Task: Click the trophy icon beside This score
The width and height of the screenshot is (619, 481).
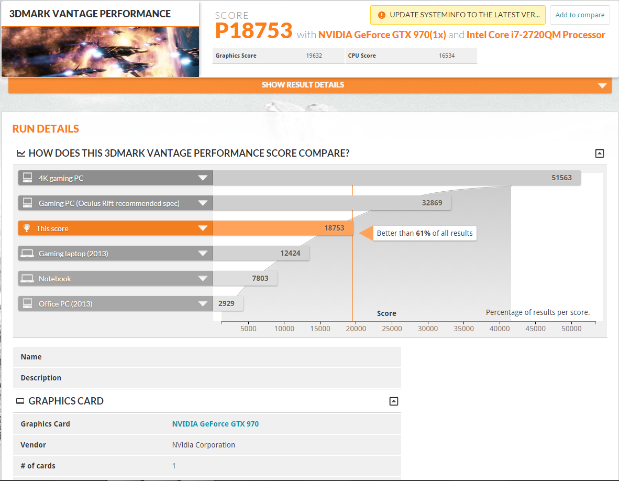Action: (27, 228)
